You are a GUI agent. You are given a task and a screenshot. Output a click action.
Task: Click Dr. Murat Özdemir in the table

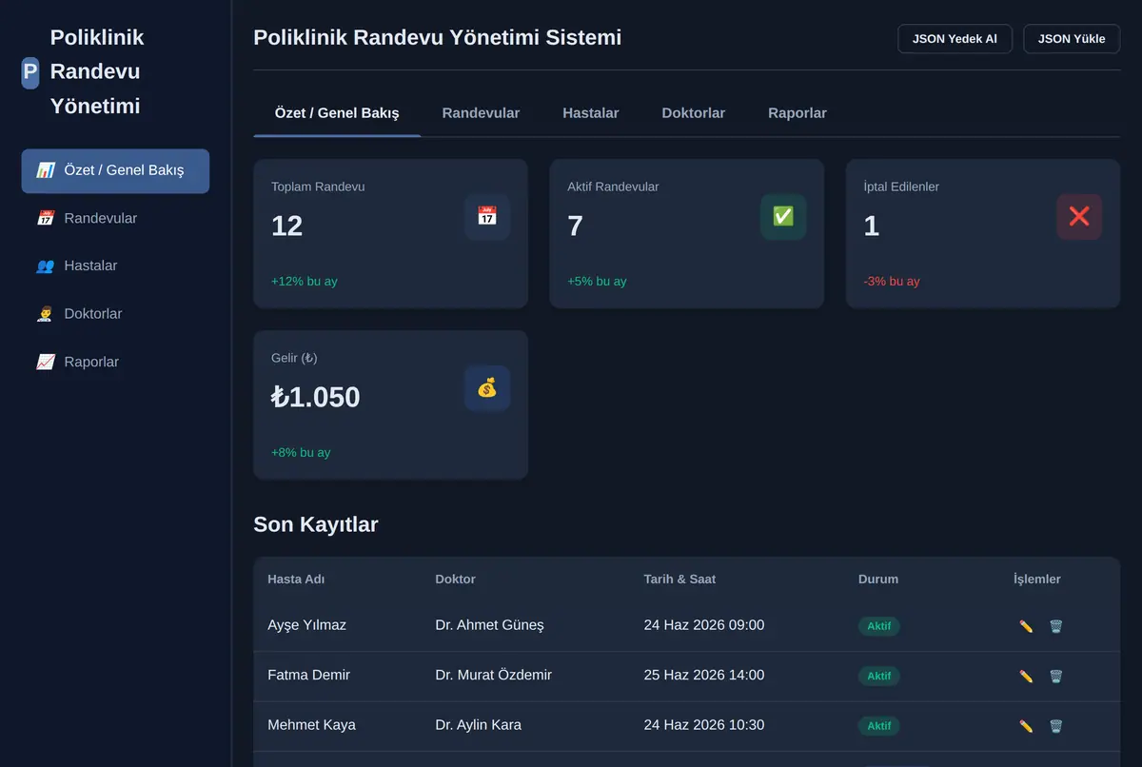pos(493,675)
